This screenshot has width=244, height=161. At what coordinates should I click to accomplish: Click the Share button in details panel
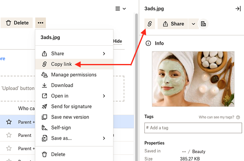[x=173, y=24]
